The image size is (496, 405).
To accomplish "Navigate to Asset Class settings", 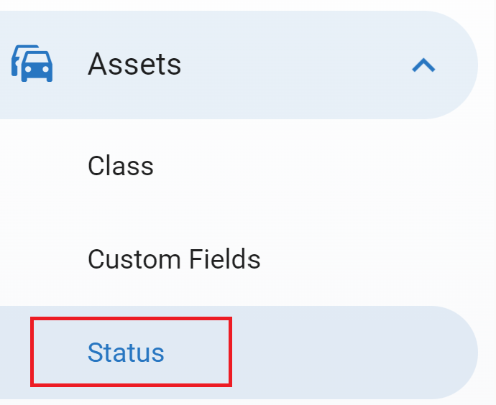I will 121,166.
